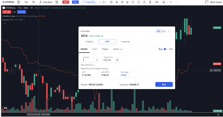Select the NSE exchange toggle

(x=159, y=31)
